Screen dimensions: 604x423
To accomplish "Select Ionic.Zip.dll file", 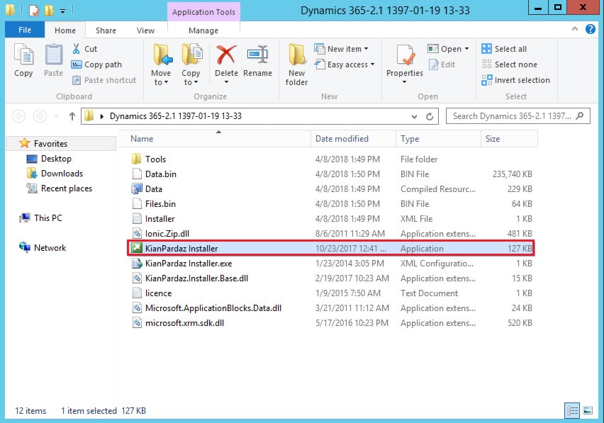I will pyautogui.click(x=331, y=234).
